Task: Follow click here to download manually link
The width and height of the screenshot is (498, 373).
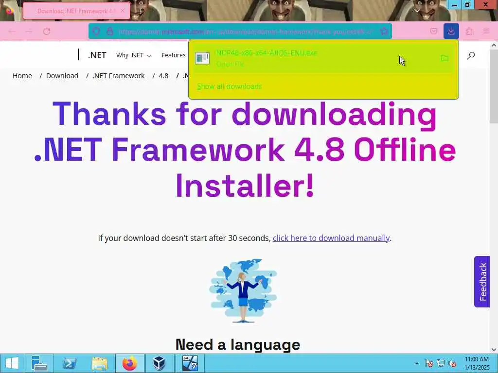Action: 331,238
